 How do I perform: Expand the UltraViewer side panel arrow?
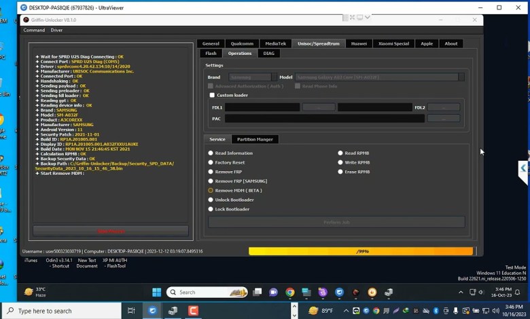[x=523, y=168]
